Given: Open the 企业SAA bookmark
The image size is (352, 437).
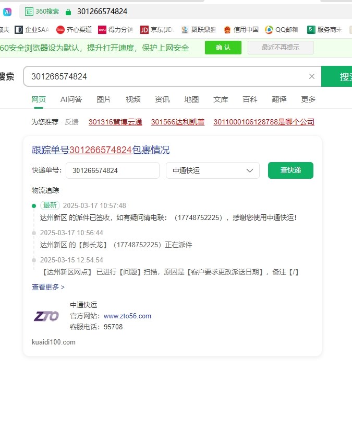Looking at the screenshot, I should pos(32,30).
